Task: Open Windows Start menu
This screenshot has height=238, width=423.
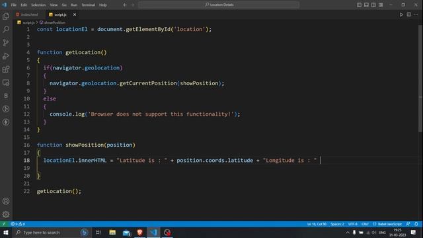Action: pyautogui.click(x=6, y=232)
